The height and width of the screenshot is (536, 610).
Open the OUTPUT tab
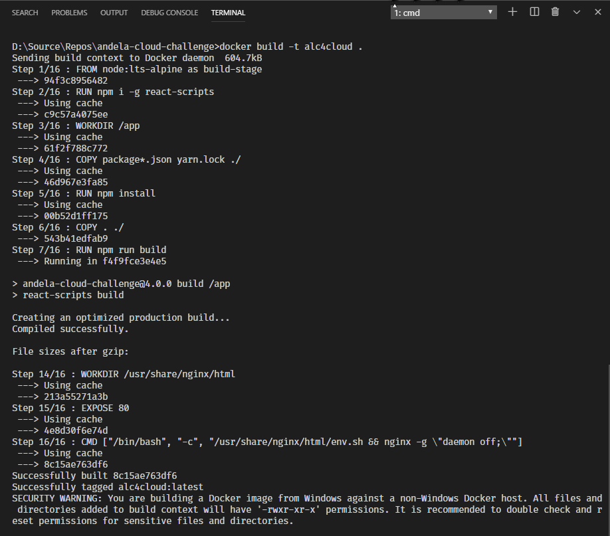coord(114,13)
